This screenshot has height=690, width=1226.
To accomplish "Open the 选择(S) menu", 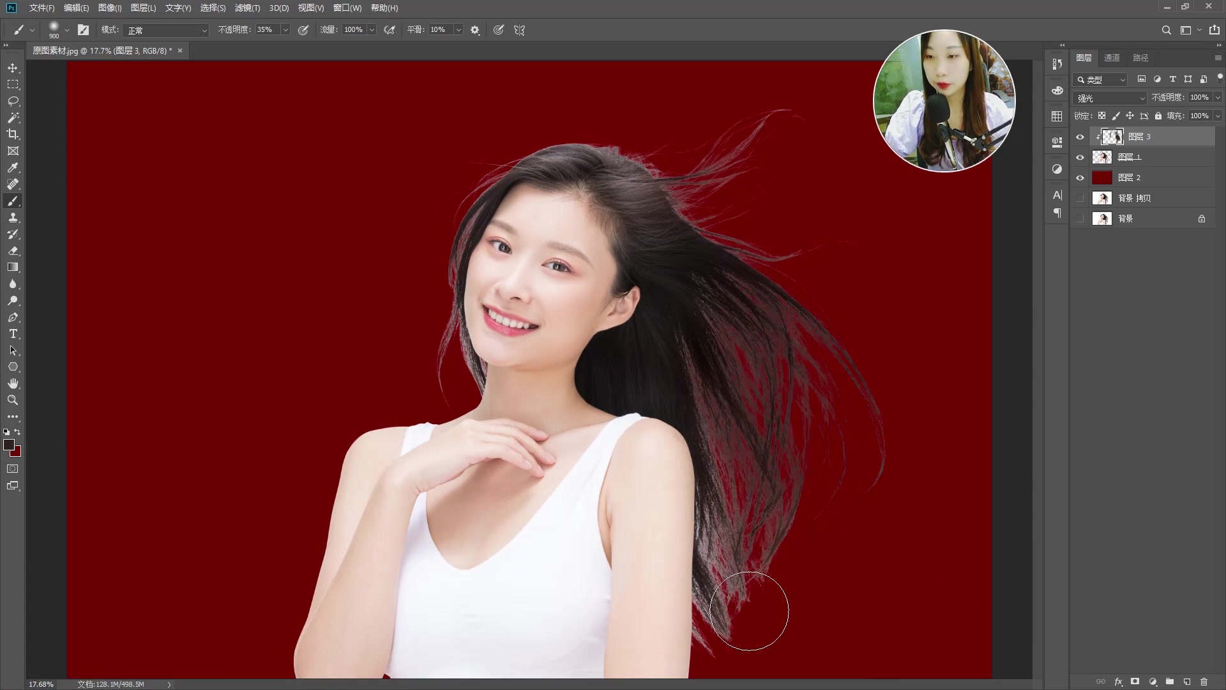I will (213, 8).
